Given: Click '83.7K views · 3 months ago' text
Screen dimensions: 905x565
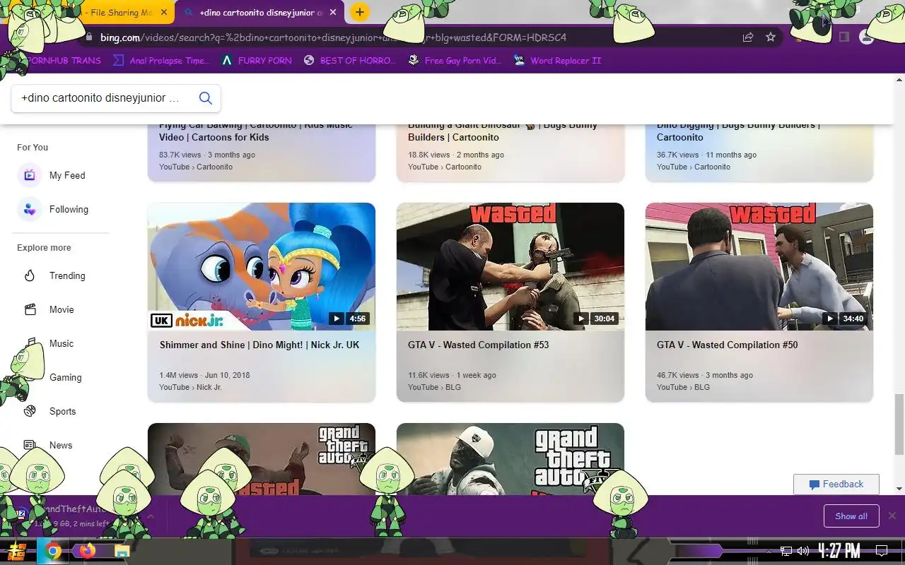Looking at the screenshot, I should 207,155.
